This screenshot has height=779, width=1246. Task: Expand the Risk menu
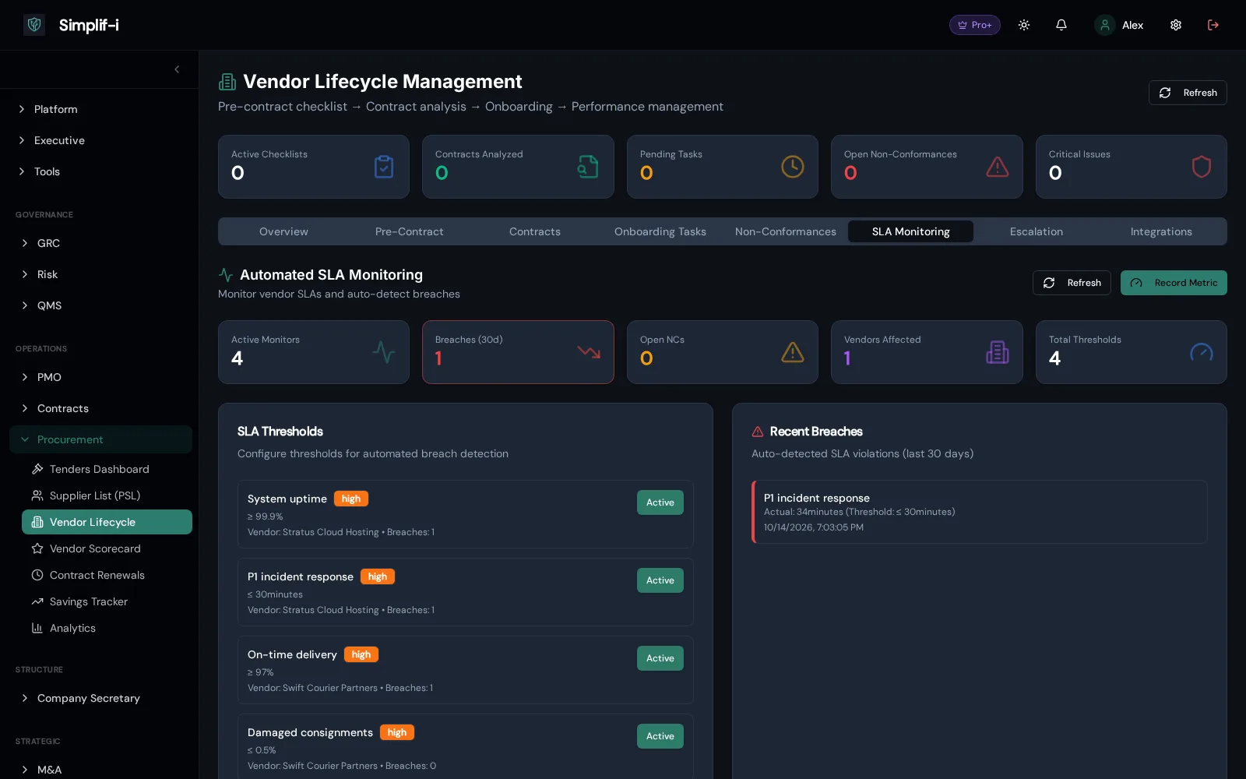click(x=100, y=274)
